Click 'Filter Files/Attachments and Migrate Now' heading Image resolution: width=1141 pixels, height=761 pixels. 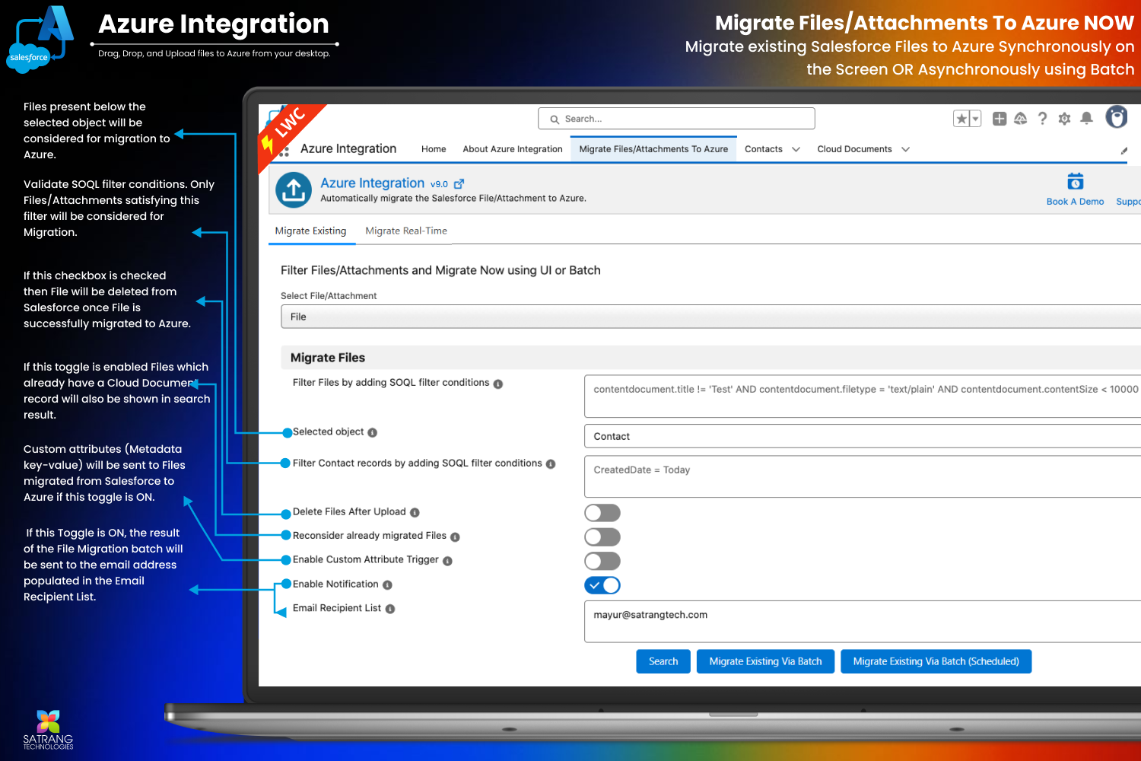[x=440, y=270]
